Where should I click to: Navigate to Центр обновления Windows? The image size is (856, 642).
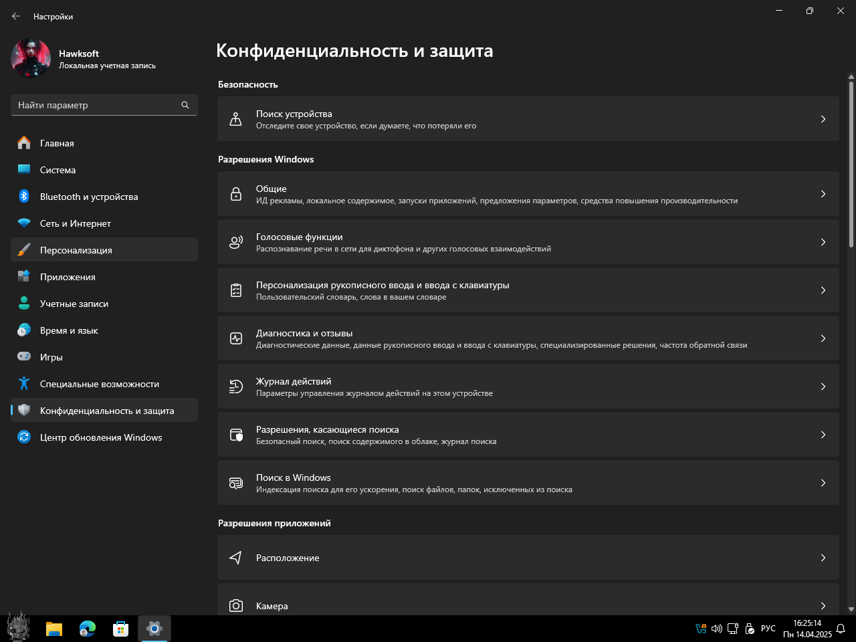point(100,437)
